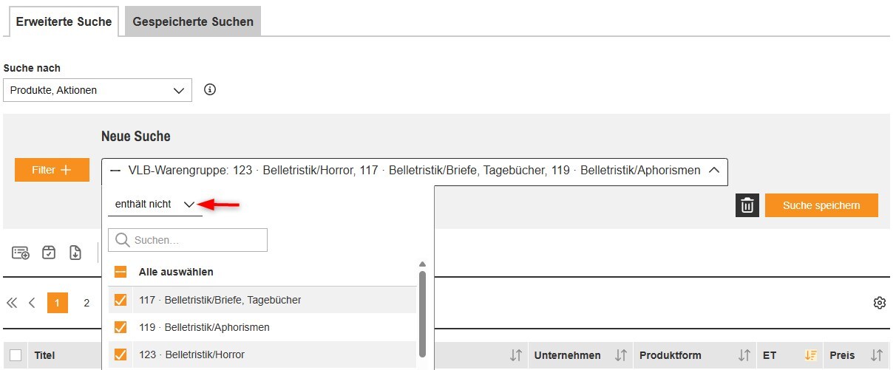
Task: Click the info icon beside the search type
Action: pos(210,90)
